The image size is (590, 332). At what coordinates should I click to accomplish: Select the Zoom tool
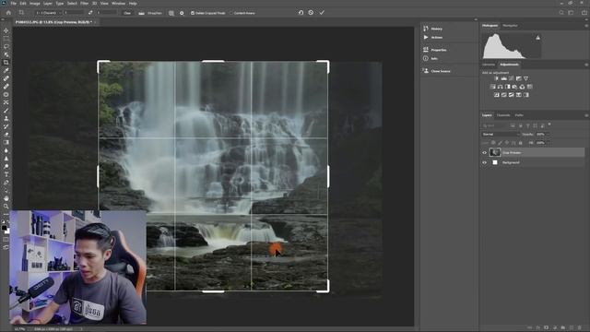(6, 207)
